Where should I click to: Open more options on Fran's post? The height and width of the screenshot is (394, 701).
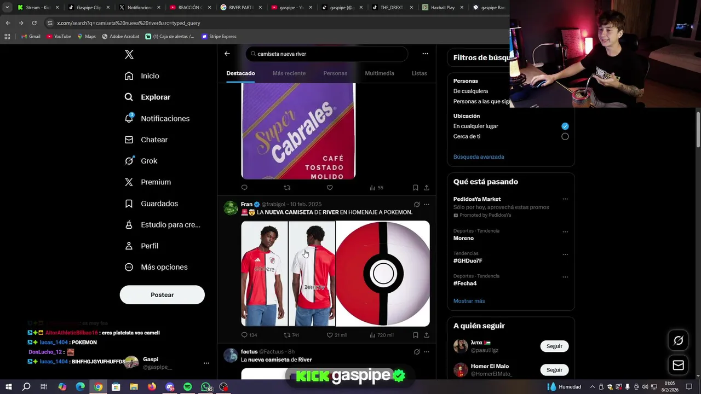pyautogui.click(x=426, y=204)
